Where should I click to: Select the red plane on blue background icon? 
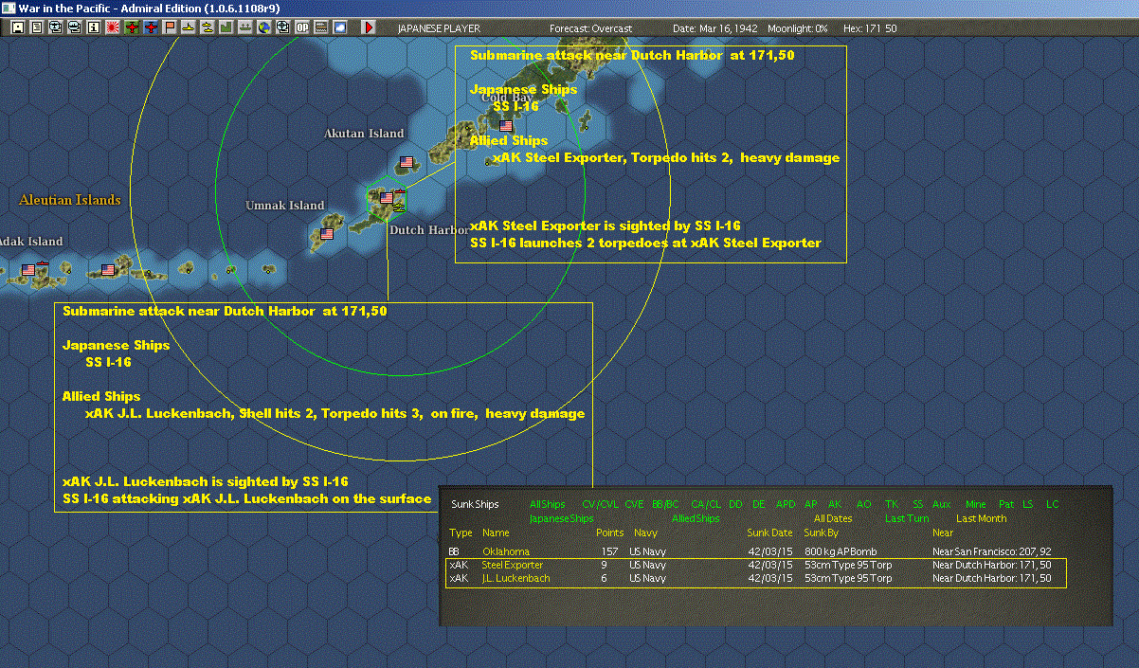coord(151,27)
